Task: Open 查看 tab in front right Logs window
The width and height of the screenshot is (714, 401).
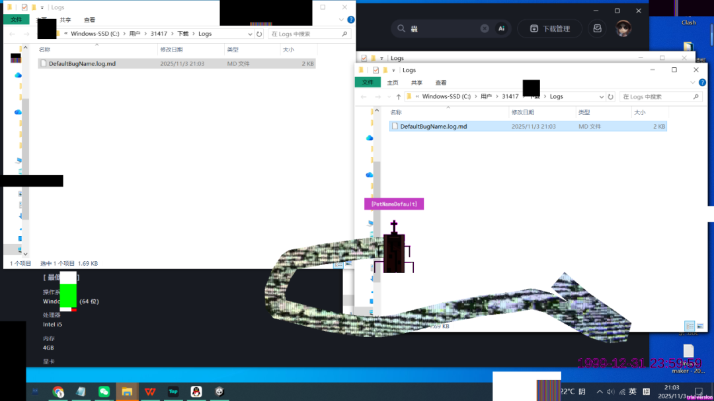Action: pos(441,82)
